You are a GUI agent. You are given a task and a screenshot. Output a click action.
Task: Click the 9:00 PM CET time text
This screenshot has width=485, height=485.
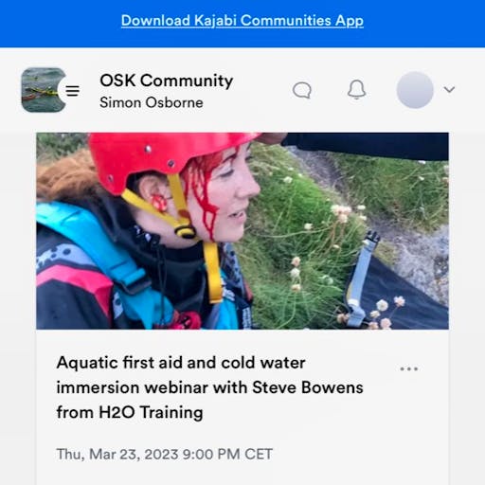pyautogui.click(x=227, y=455)
